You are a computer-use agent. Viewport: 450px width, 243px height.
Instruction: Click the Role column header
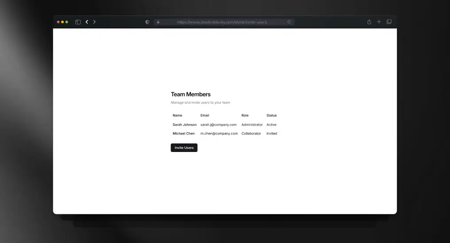(x=245, y=115)
